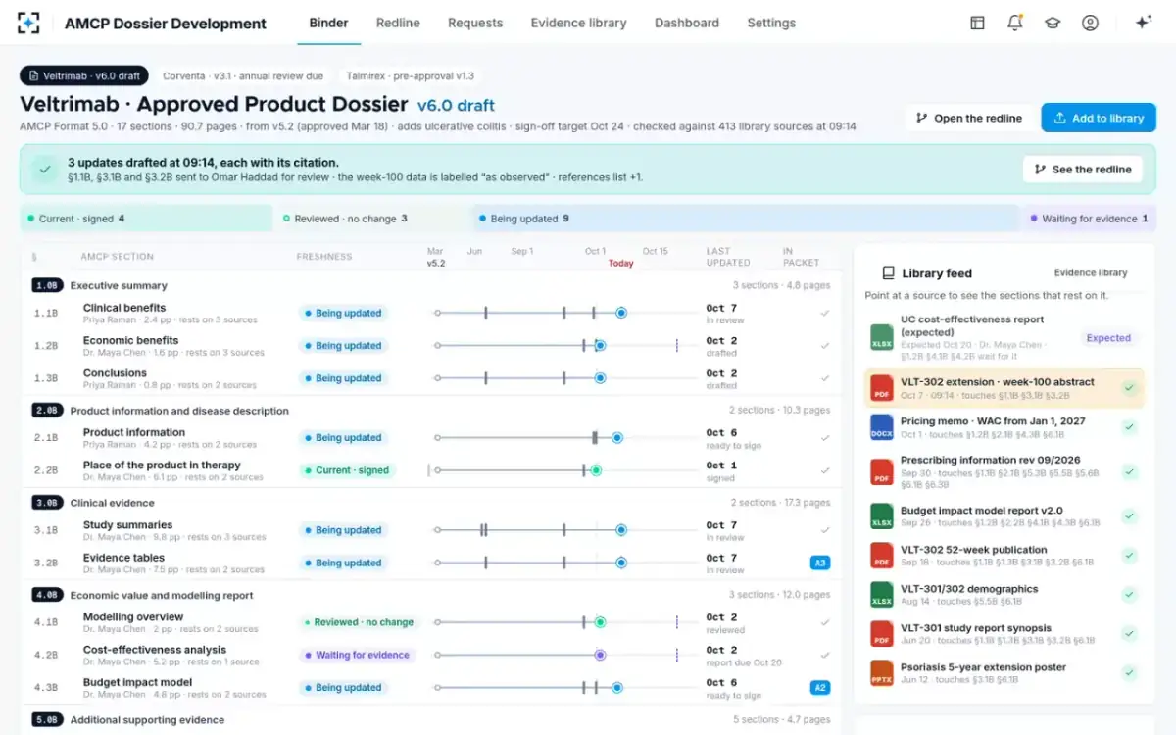Open the layout panel icon in header
This screenshot has height=735, width=1176.
tap(977, 23)
